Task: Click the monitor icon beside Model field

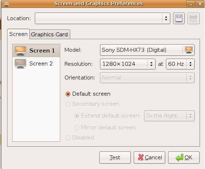Action: pos(189,50)
